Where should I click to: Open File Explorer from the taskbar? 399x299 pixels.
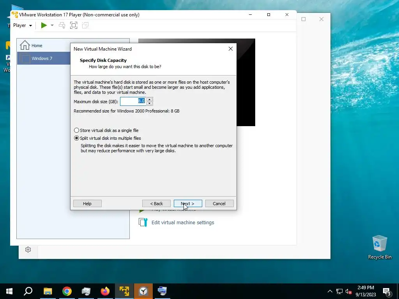pyautogui.click(x=48, y=291)
